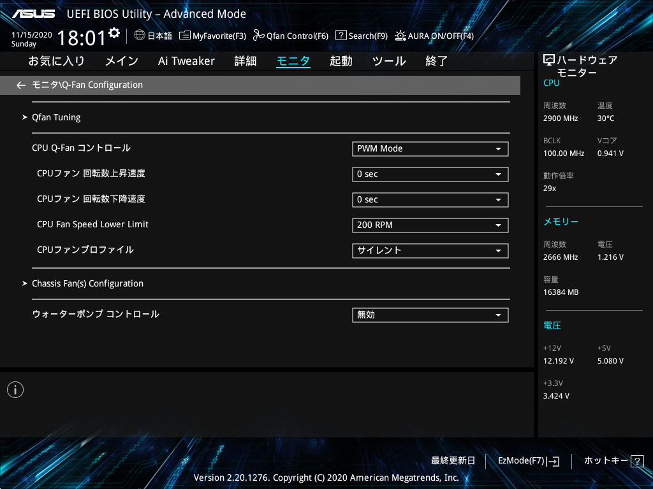
Task: Switch to メイン tab
Action: (x=122, y=61)
